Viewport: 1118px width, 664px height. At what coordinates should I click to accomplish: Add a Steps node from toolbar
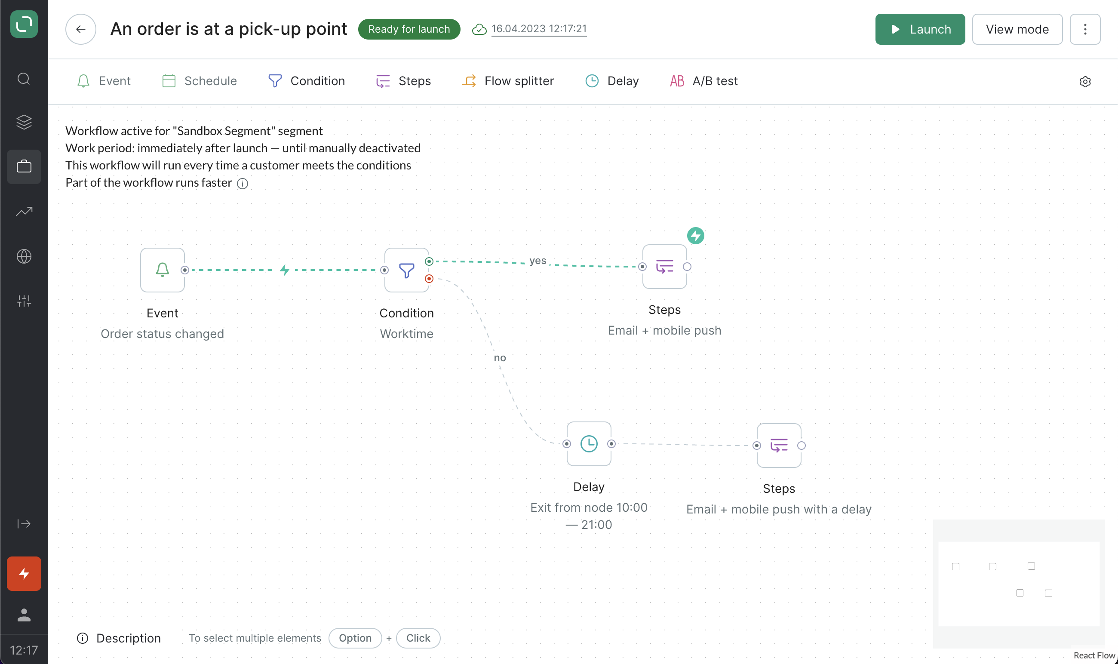[403, 81]
